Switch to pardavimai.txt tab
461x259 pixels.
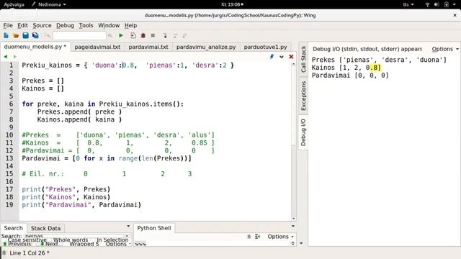point(148,47)
